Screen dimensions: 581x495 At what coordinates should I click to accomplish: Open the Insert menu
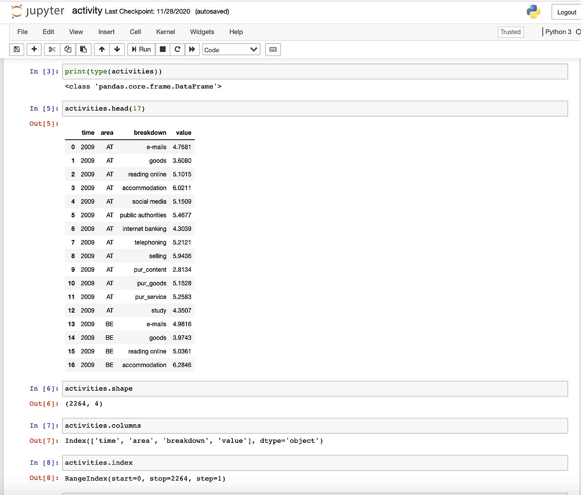pyautogui.click(x=107, y=32)
